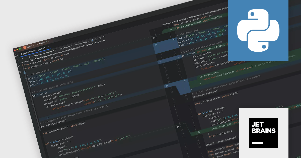Click the help question mark icon

[x=104, y=37]
